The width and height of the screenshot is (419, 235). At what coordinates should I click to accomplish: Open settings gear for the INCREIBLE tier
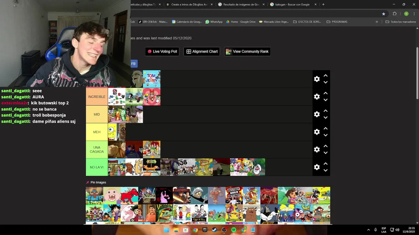pos(317,97)
